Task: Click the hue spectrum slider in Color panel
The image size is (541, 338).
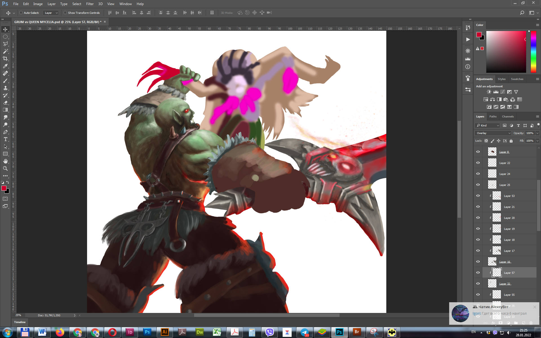Action: [x=533, y=52]
